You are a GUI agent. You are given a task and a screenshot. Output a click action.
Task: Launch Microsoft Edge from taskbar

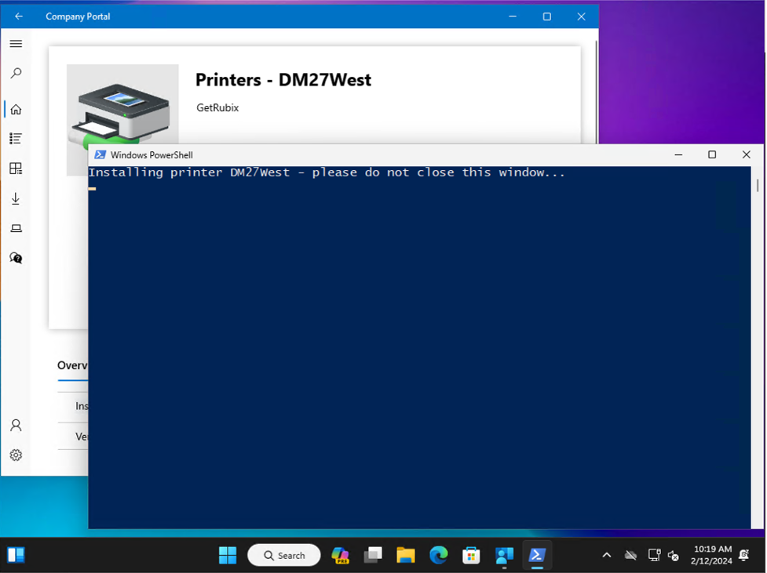(x=439, y=555)
